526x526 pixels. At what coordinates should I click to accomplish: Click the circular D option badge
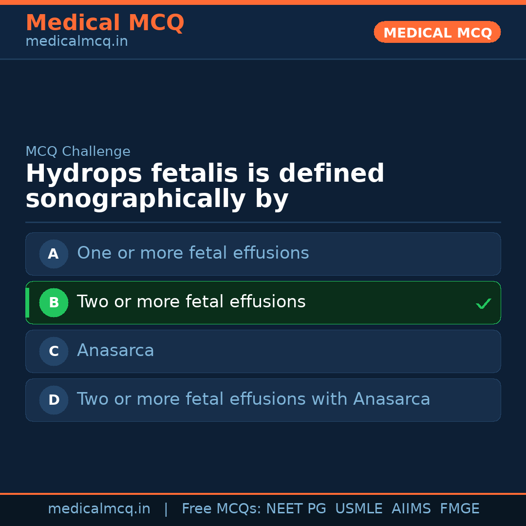[x=54, y=400]
